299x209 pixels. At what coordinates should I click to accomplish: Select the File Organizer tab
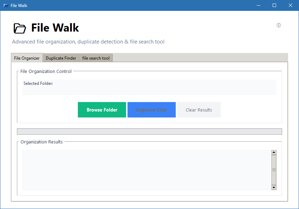click(26, 58)
